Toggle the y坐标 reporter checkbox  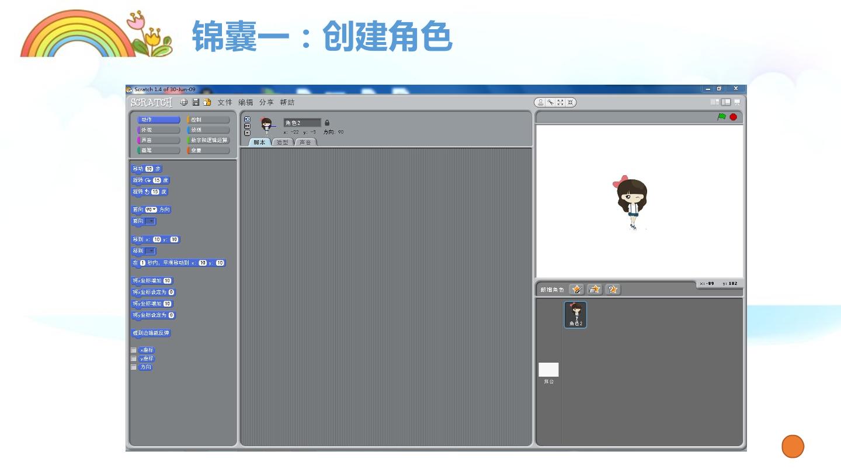134,359
